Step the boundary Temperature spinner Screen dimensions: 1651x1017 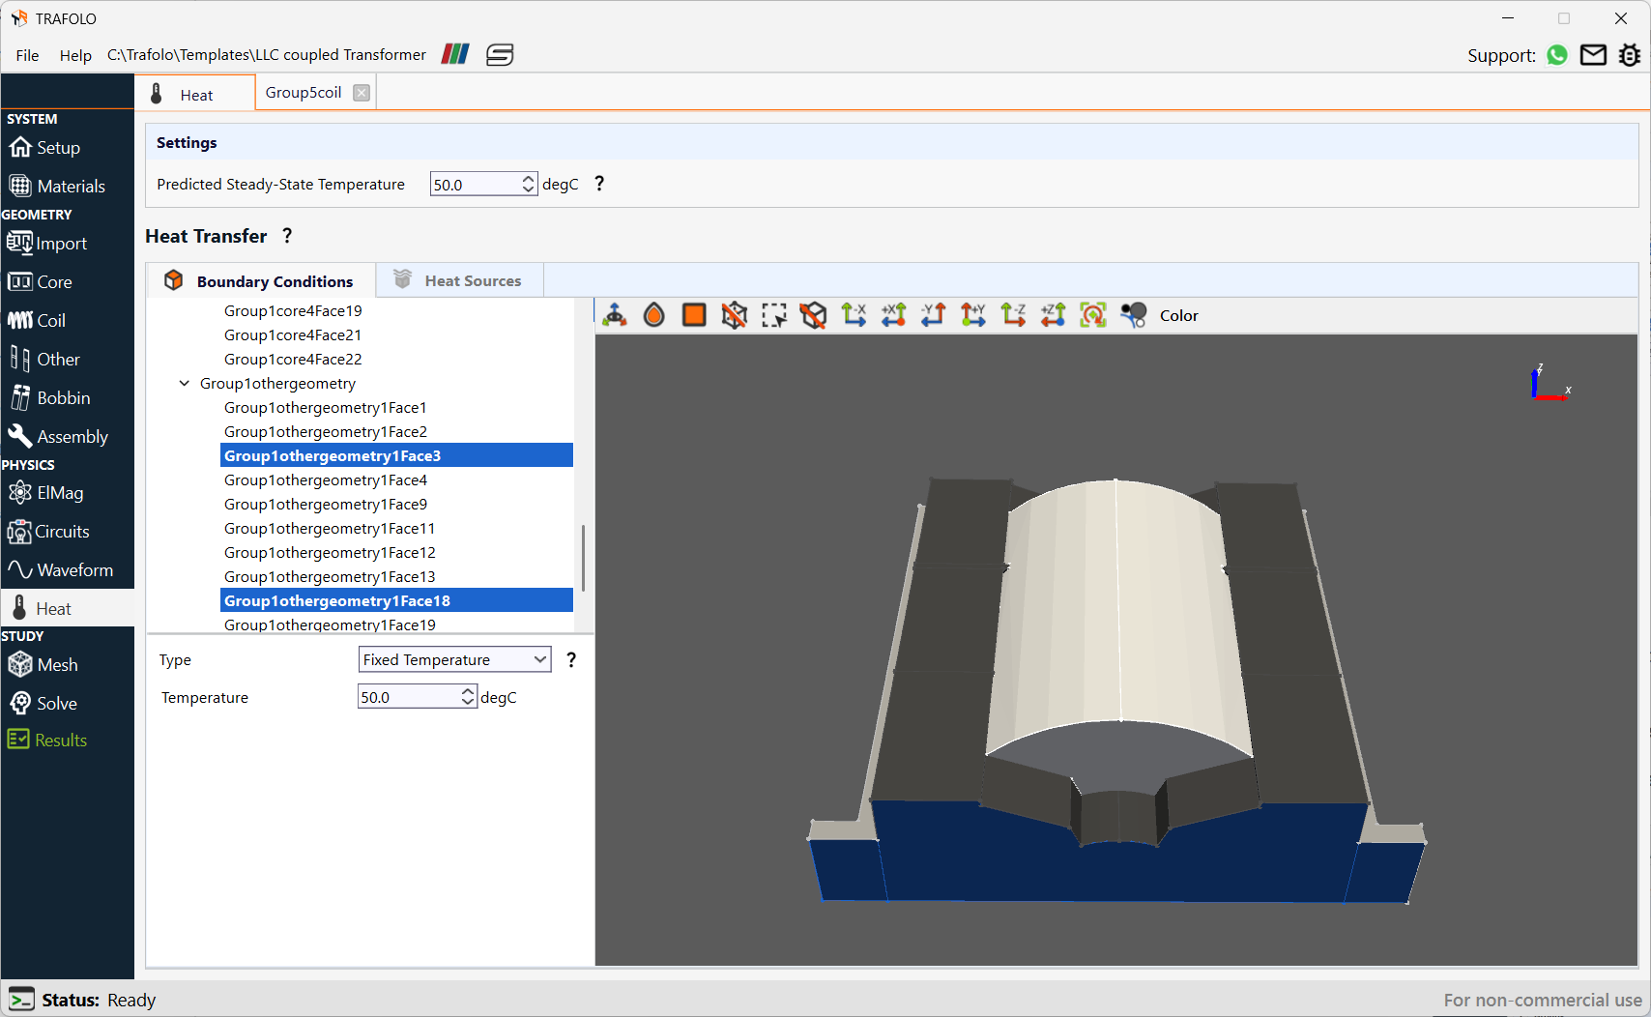[468, 697]
